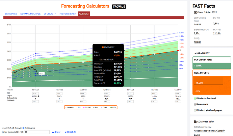The width and height of the screenshot is (233, 136).
Task: Select the LT GROWTH tab
Action: point(50,14)
